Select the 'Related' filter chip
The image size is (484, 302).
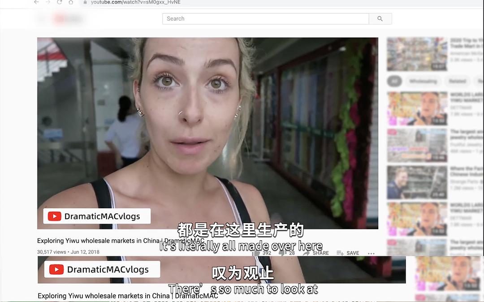tap(458, 81)
